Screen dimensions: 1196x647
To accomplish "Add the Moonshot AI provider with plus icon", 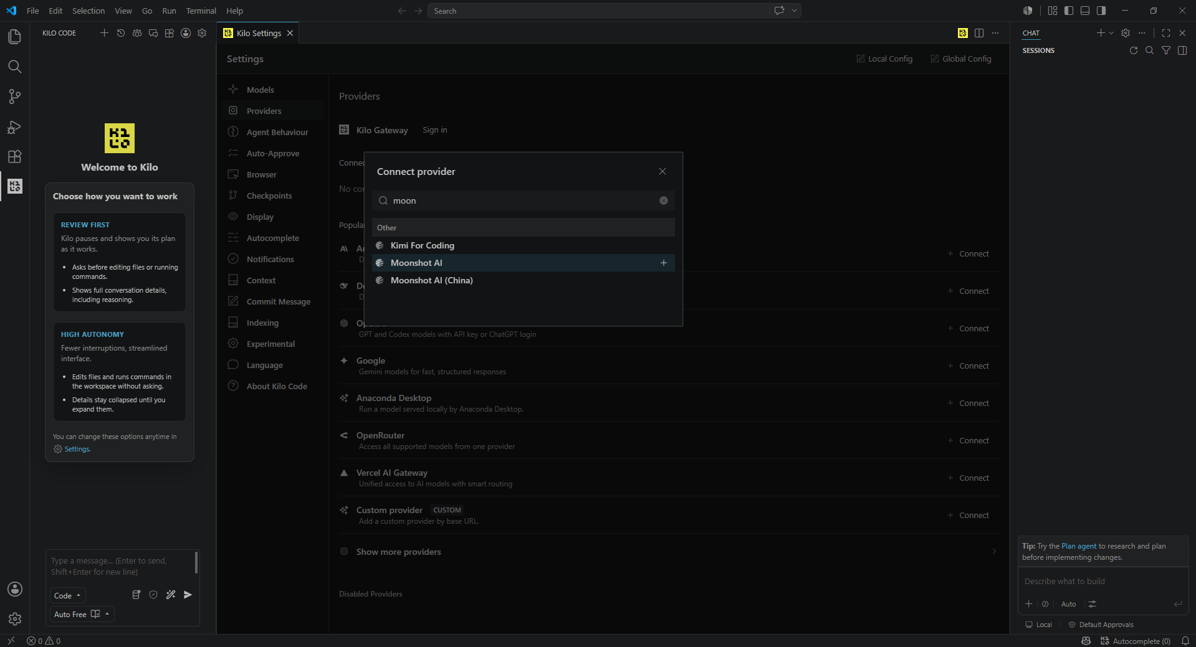I will (664, 263).
